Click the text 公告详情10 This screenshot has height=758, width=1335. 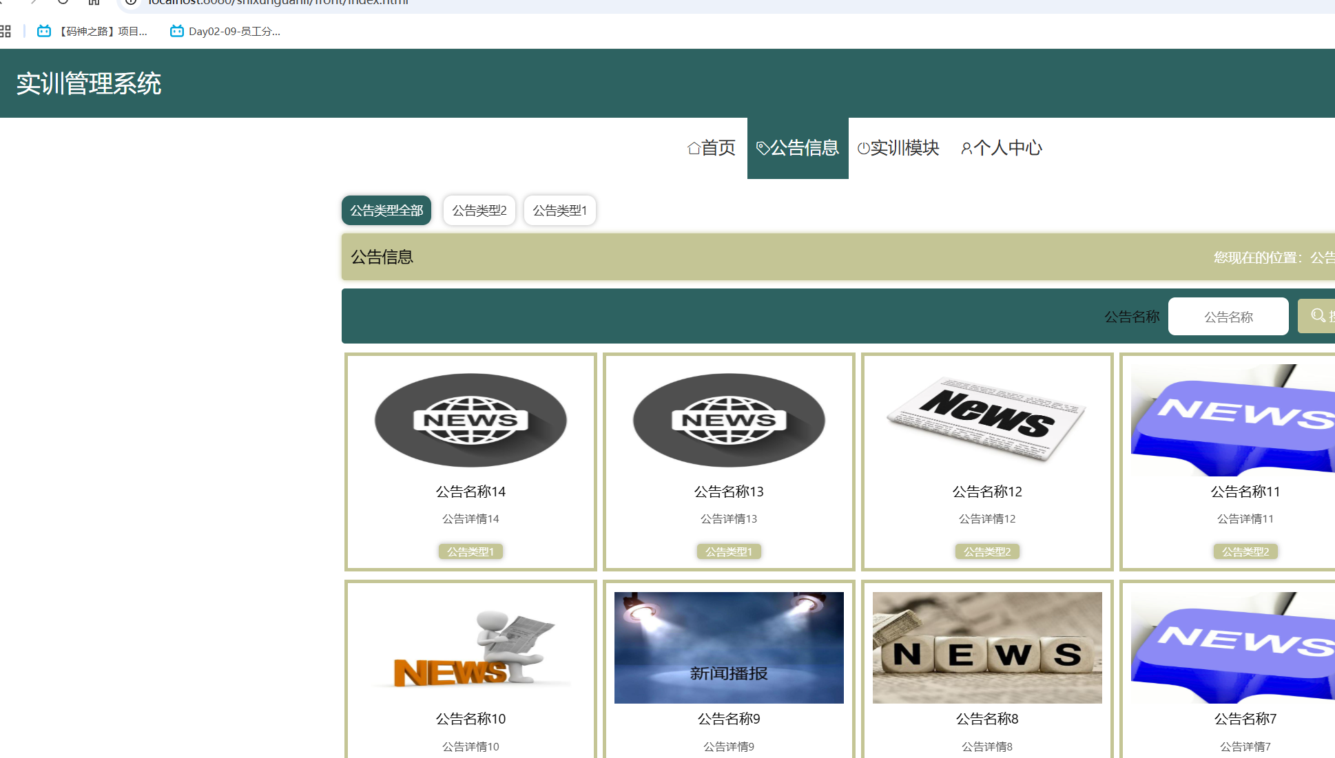pyautogui.click(x=470, y=746)
